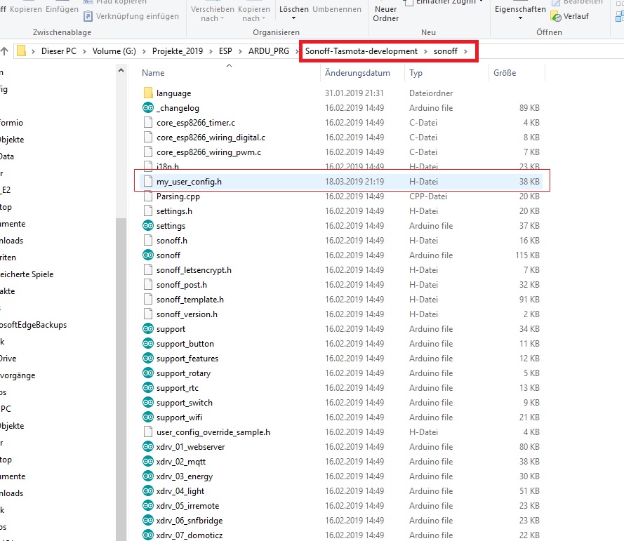
Task: Click the address bar folder icon
Action: tap(22, 51)
